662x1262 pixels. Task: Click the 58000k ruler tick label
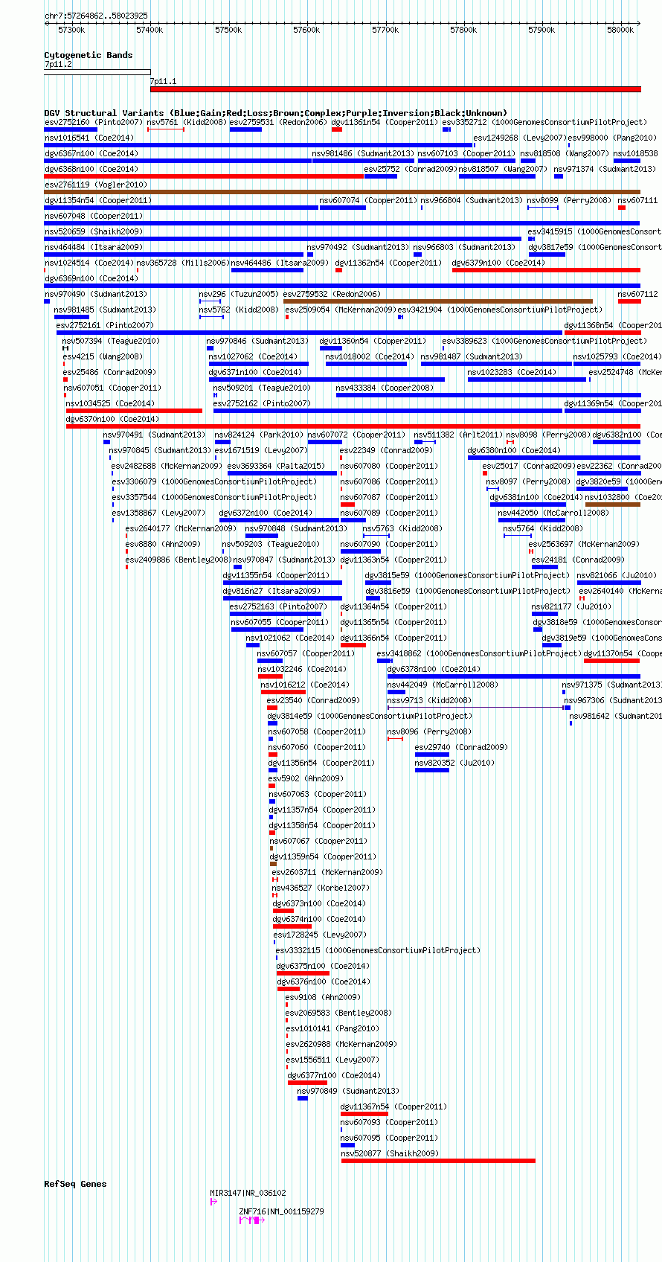pos(620,30)
